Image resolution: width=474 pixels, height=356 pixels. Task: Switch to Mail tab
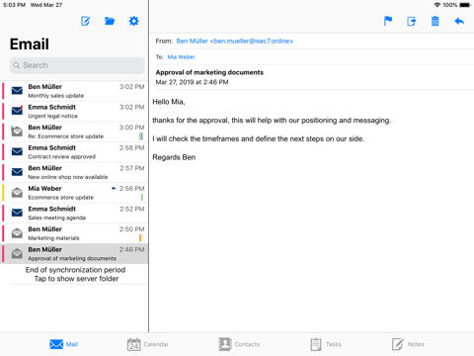click(63, 344)
